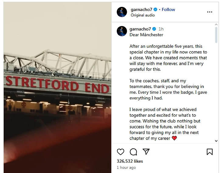Image resolution: width=222 pixels, height=173 pixels.
Task: Open the three-dot more options menu
Action: 210,12
